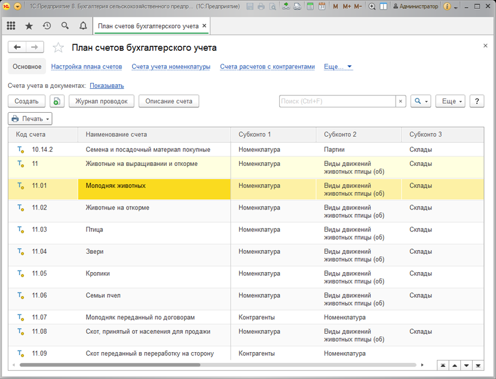Open the calculator icon in title bar

pos(310,7)
